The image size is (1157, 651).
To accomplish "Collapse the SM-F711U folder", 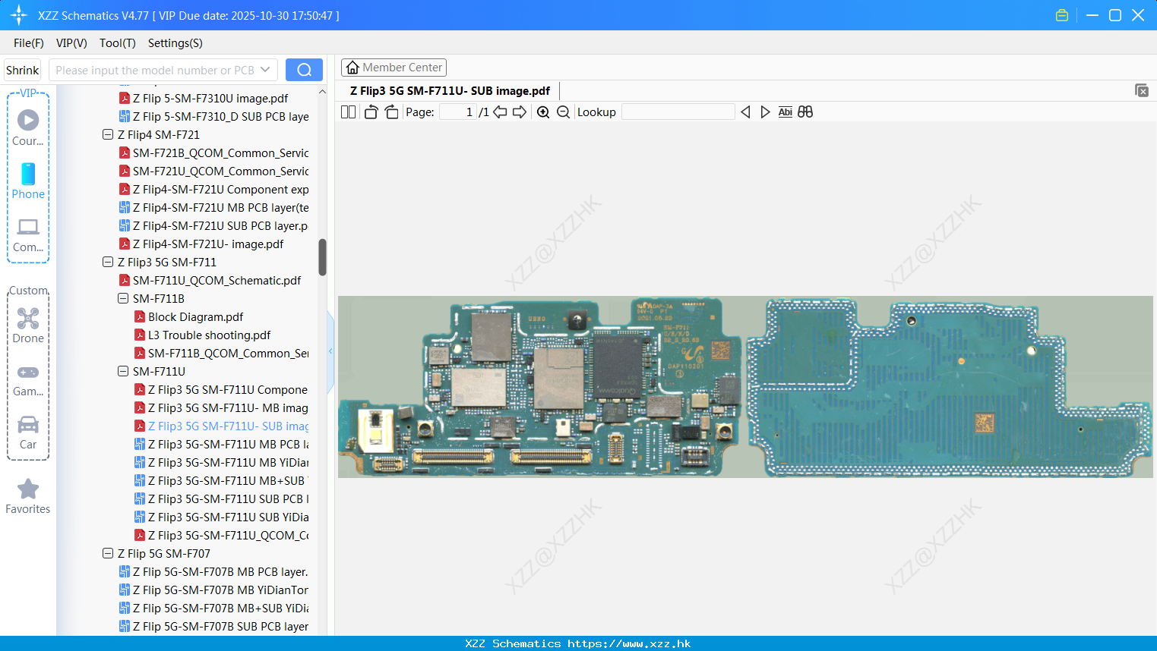I will 123,371.
